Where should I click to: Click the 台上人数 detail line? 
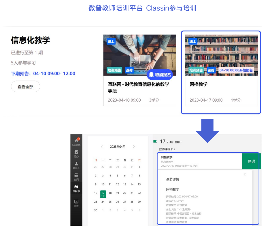(x=178, y=209)
